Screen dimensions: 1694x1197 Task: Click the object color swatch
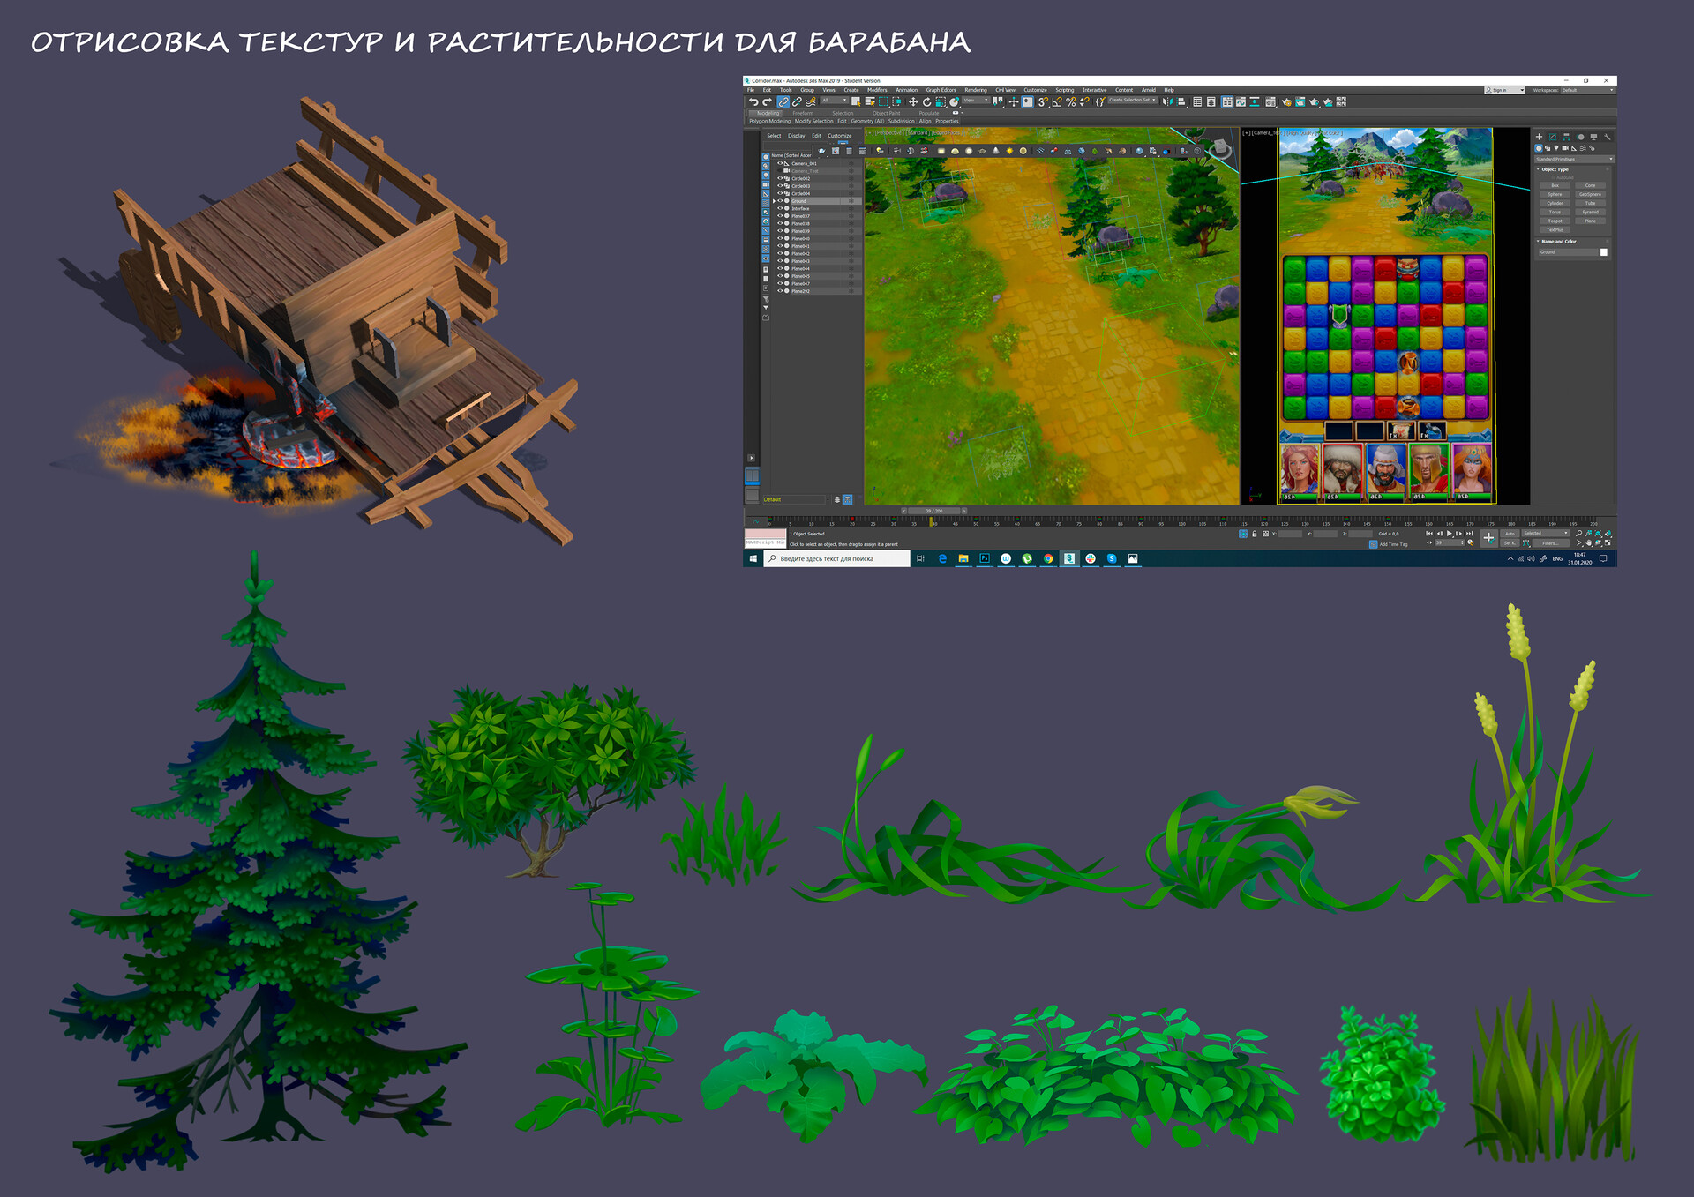pyautogui.click(x=1604, y=252)
